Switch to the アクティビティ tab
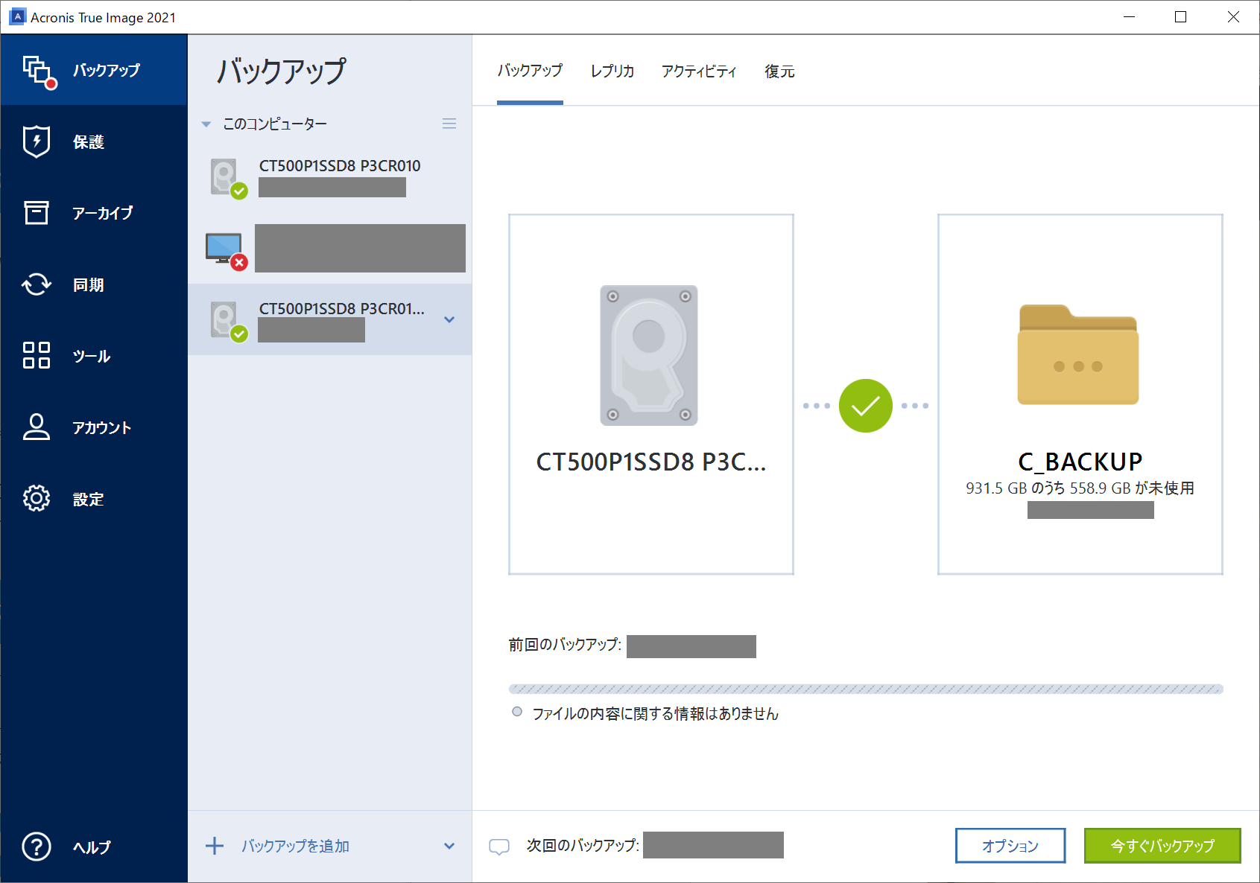 [699, 71]
